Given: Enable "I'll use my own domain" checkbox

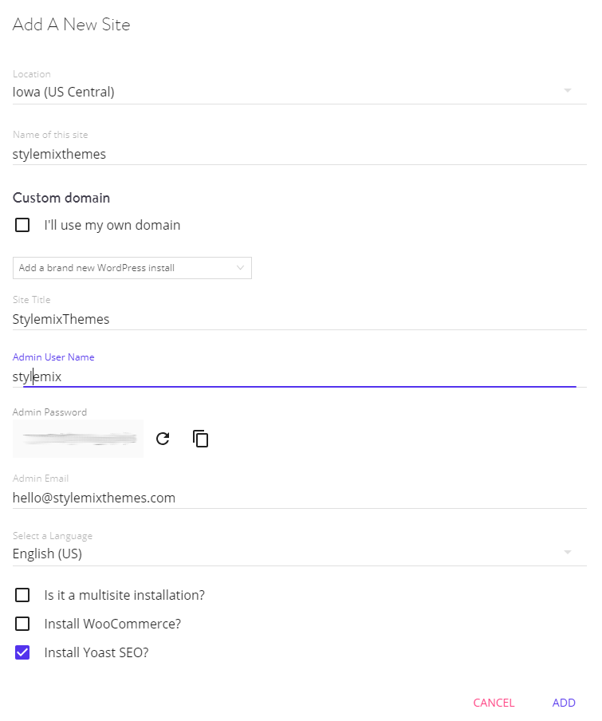Looking at the screenshot, I should point(22,225).
